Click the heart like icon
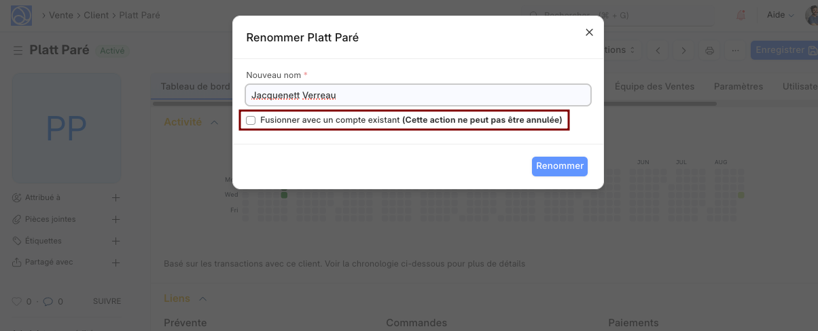This screenshot has height=331, width=818. [x=17, y=302]
